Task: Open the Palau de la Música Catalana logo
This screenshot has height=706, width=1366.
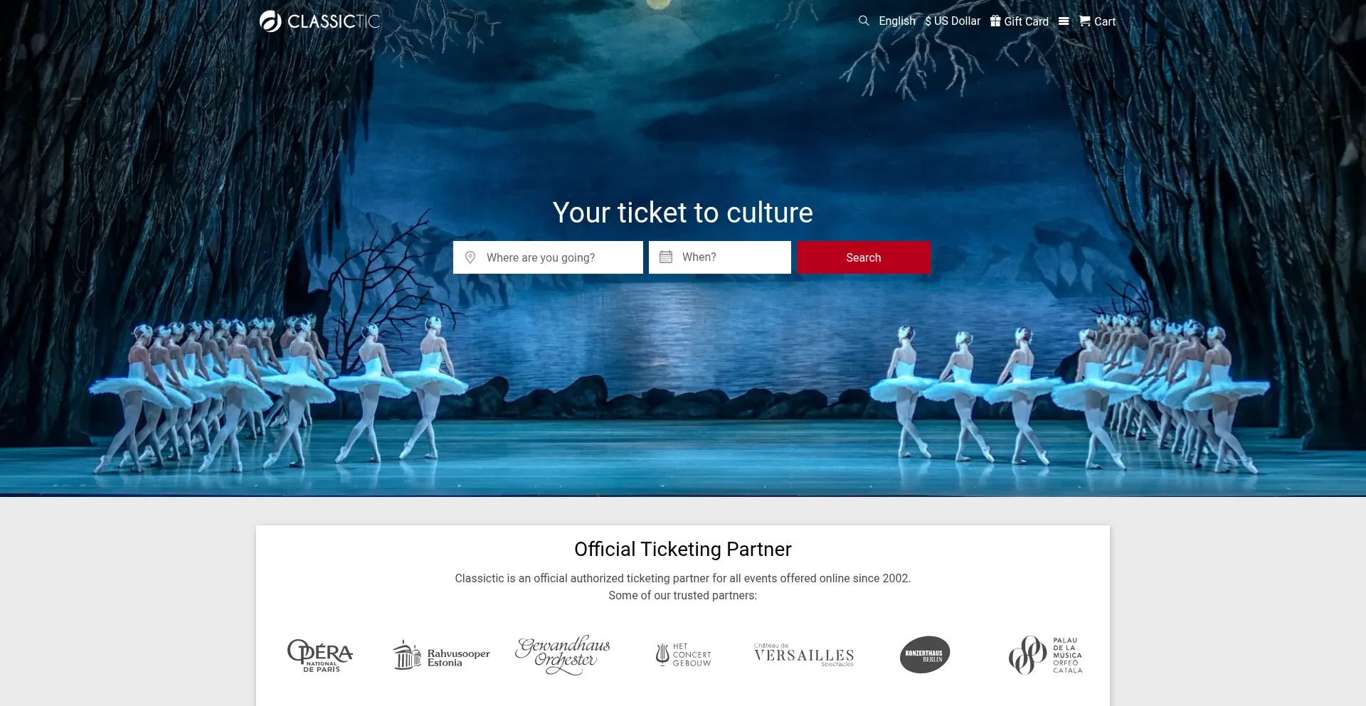Action: (1045, 655)
